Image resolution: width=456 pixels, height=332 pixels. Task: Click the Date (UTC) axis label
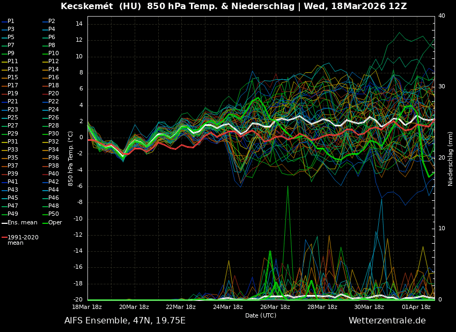click(261, 315)
